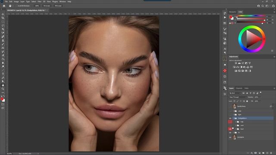Screen dimensions: 276x155
Task: Select the Type tool
Action: pyautogui.click(x=3, y=74)
